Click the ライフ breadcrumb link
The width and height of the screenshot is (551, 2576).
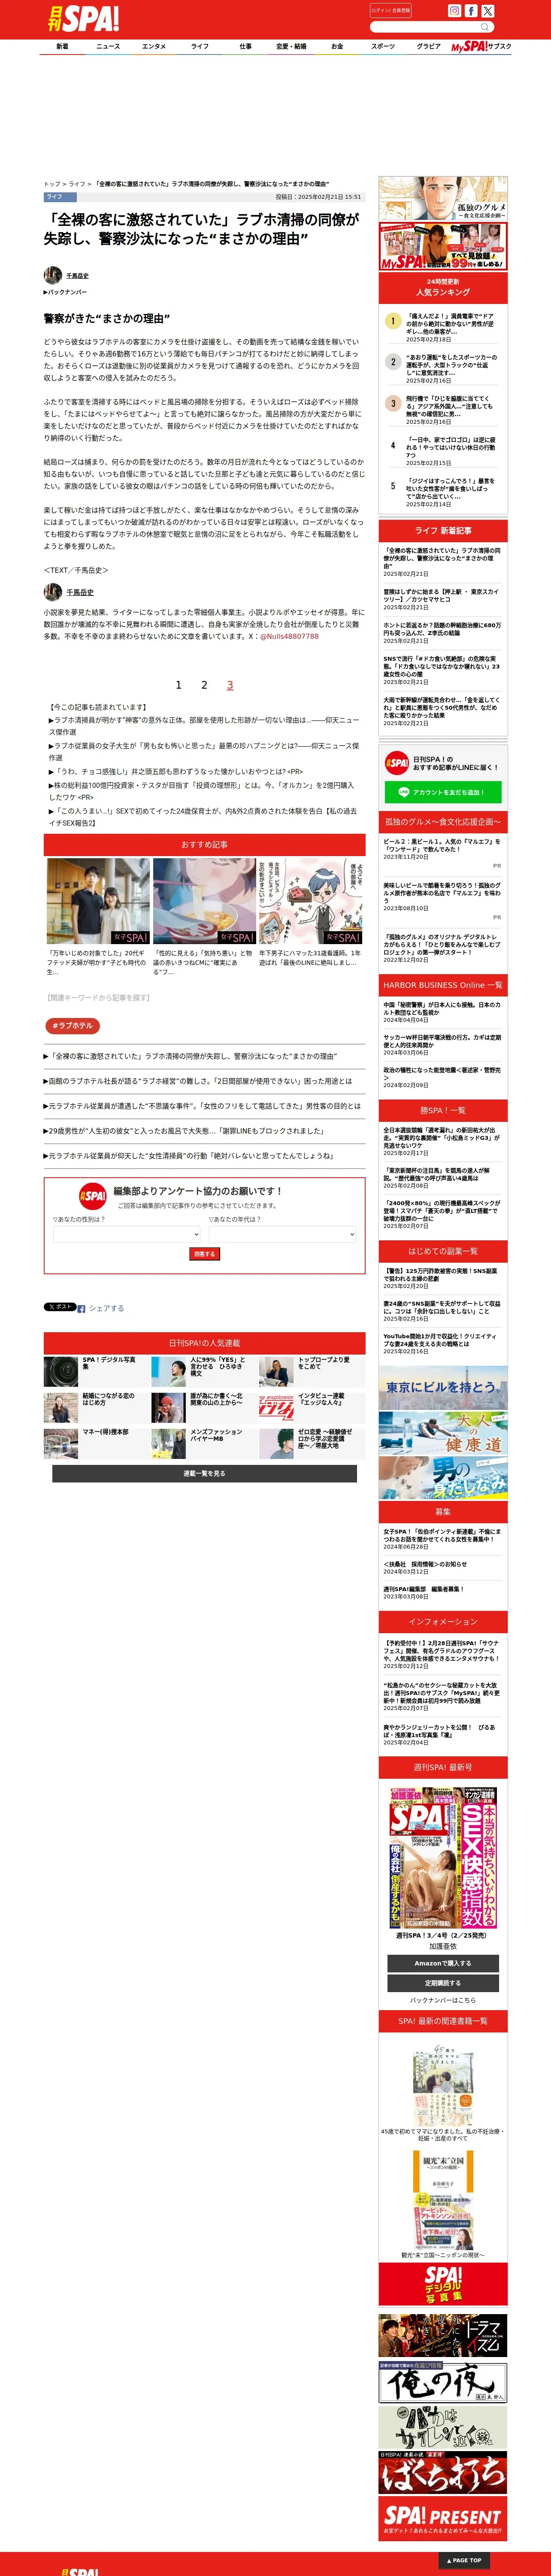click(77, 184)
